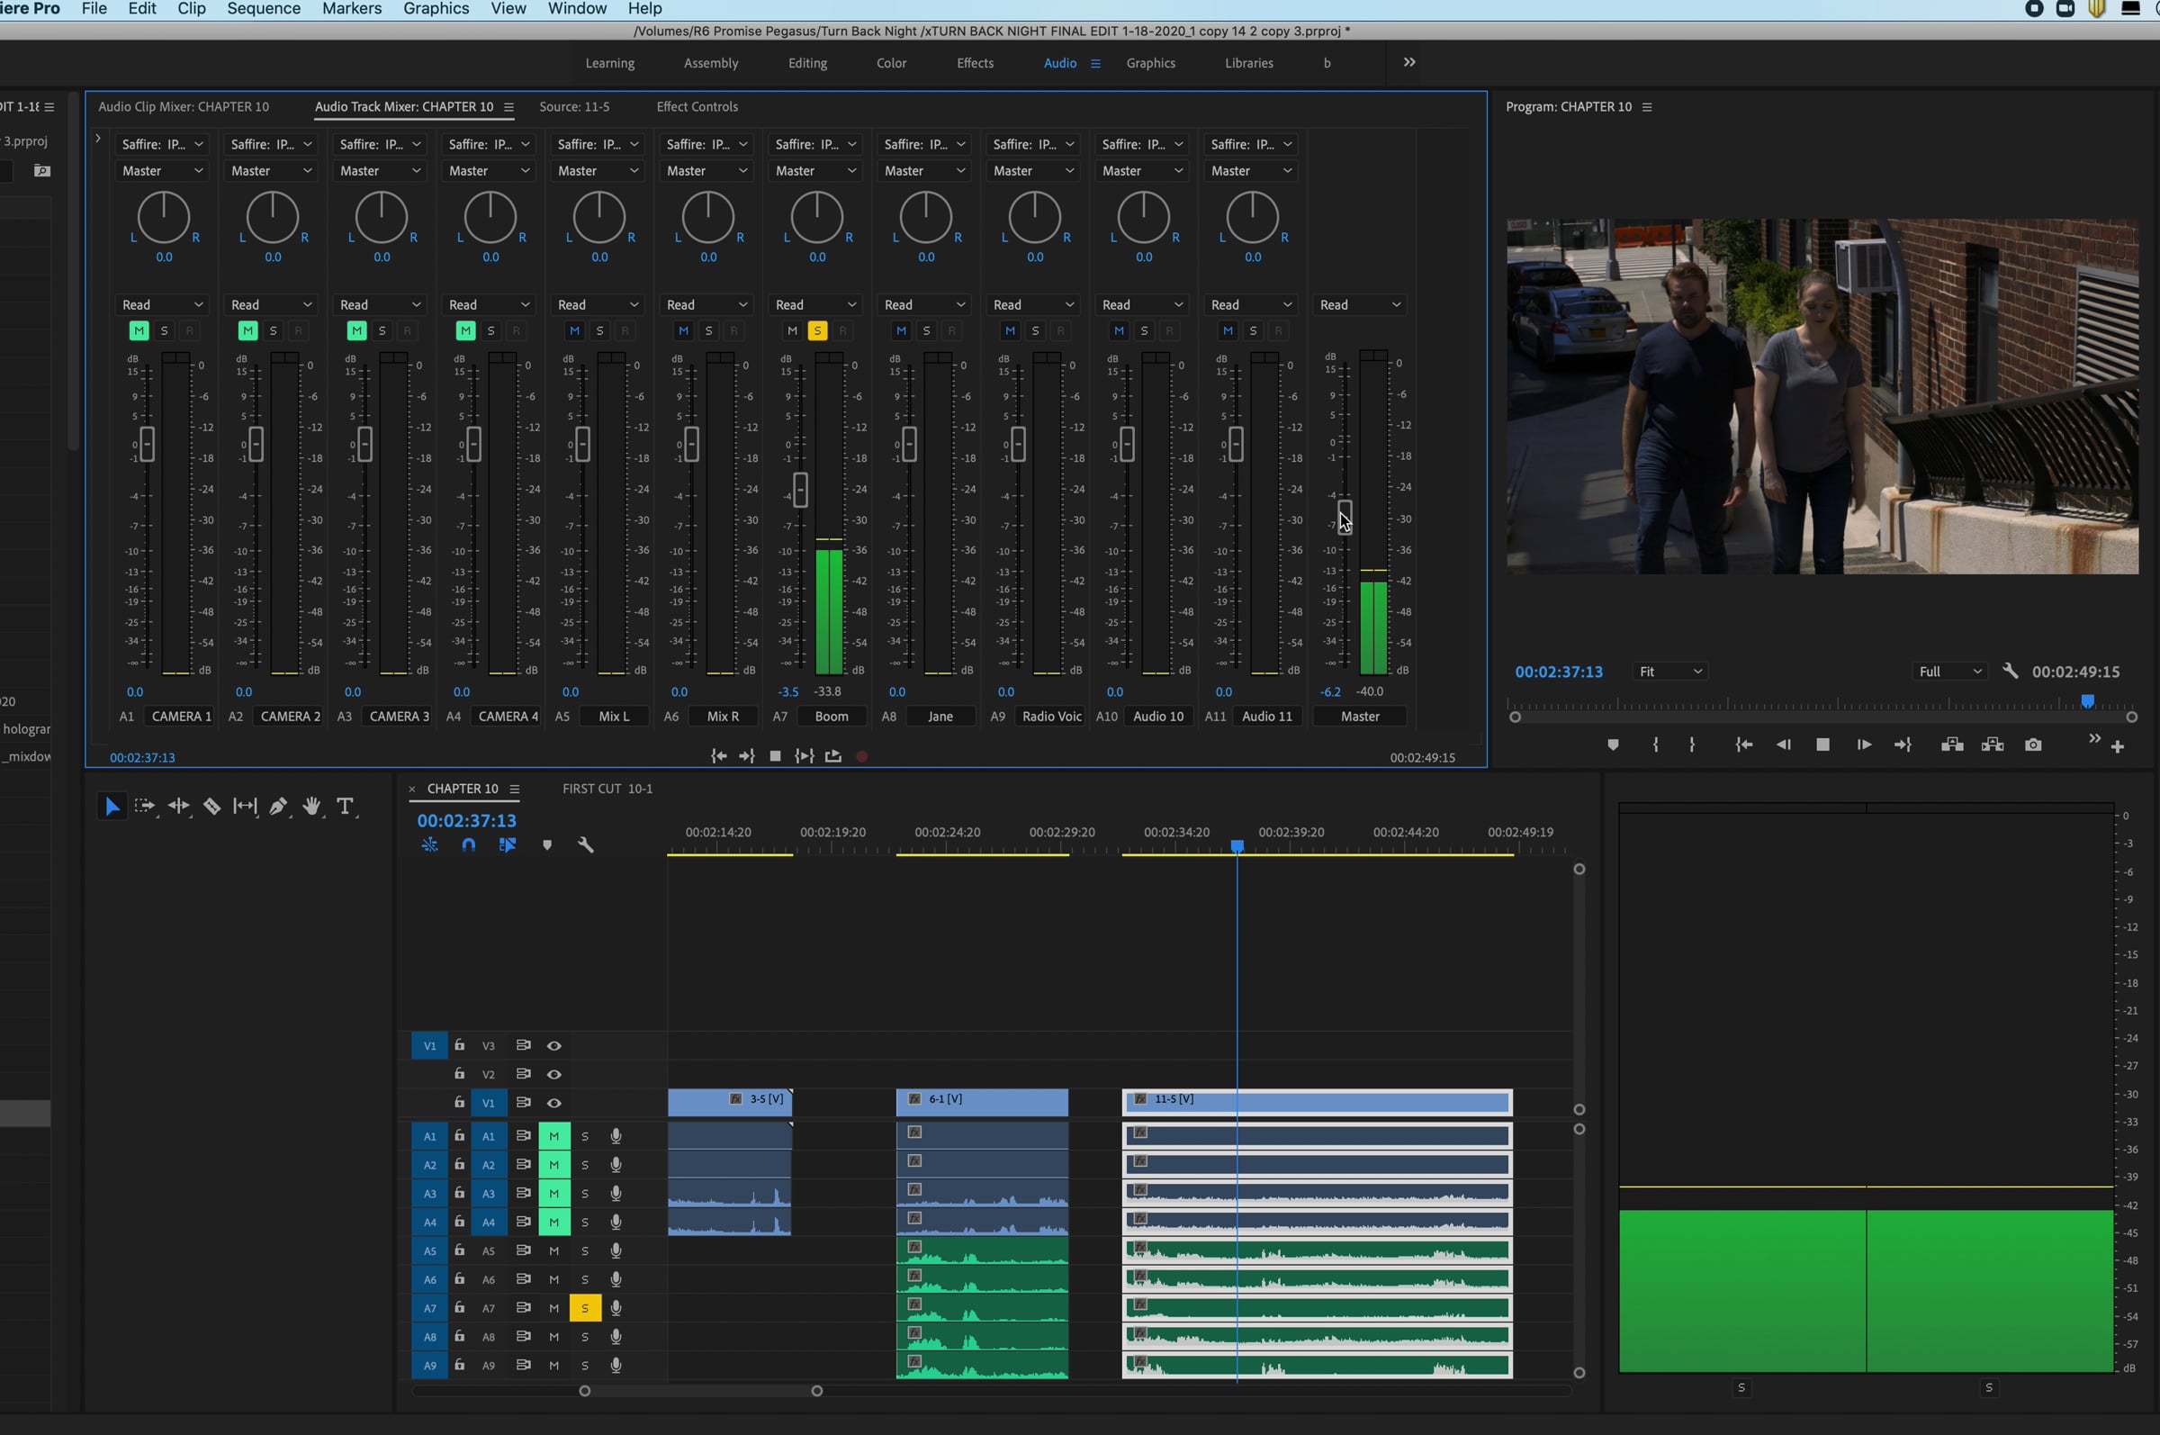Select the Razor tool
2160x1435 pixels.
(x=211, y=807)
